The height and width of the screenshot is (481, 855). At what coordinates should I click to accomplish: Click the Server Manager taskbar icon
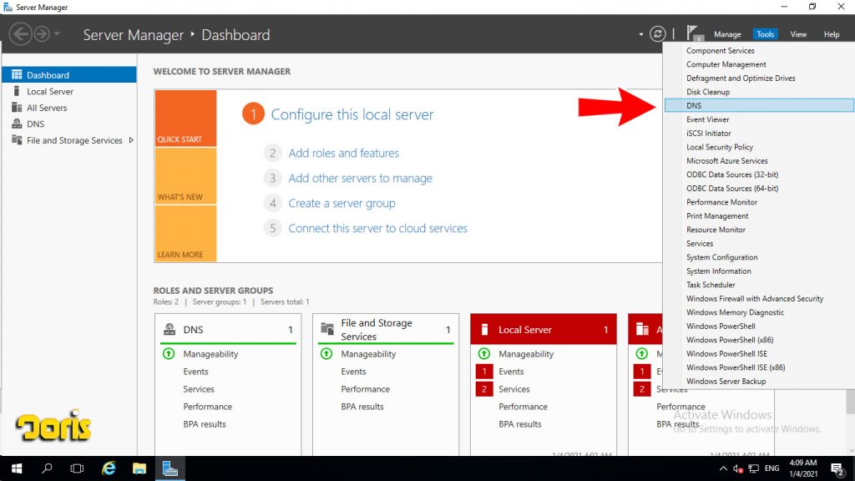point(170,468)
